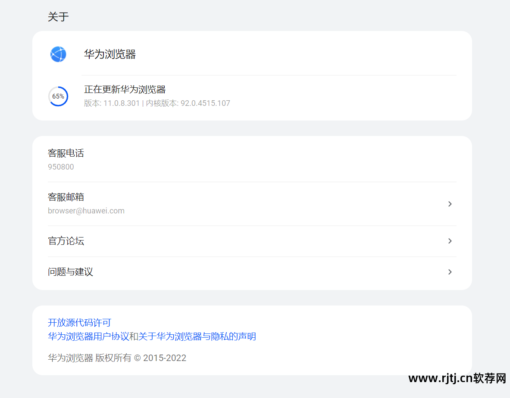The height and width of the screenshot is (398, 510).
Task: Click email browser@huawei.com
Action: point(86,211)
